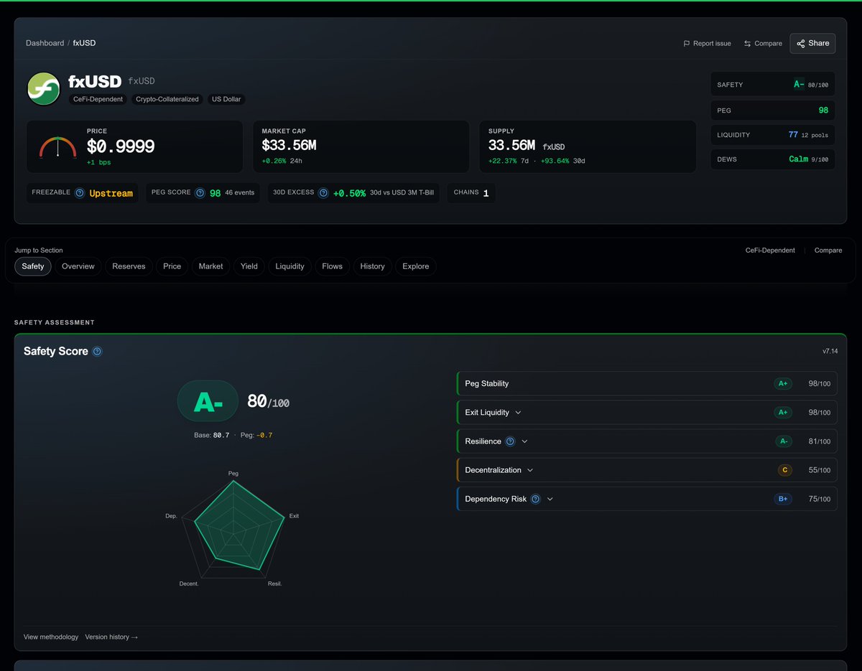Viewport: 862px width, 671px height.
Task: Expand the Dependency Risk row chevron
Action: coord(550,499)
